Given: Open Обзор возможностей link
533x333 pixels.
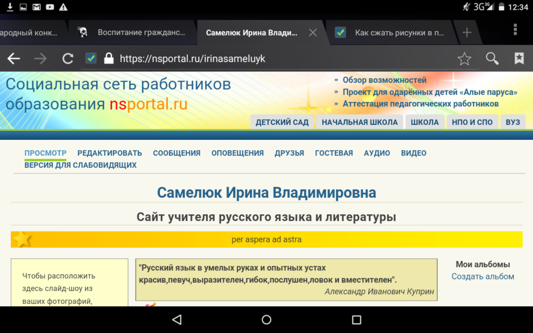Looking at the screenshot, I should pos(384,80).
